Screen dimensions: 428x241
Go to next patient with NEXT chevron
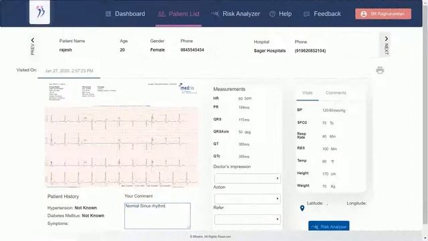point(386,45)
